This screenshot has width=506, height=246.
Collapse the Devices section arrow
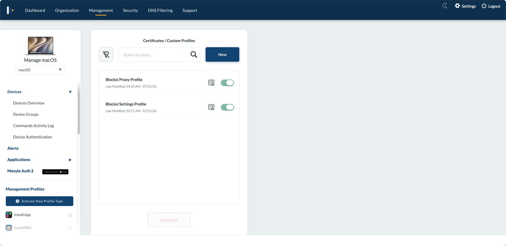pyautogui.click(x=70, y=92)
